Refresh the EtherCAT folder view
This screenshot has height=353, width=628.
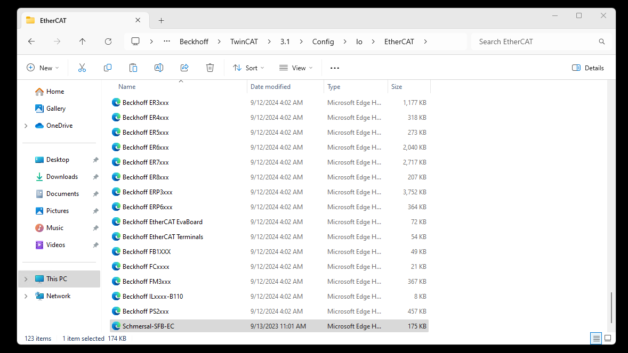point(108,42)
